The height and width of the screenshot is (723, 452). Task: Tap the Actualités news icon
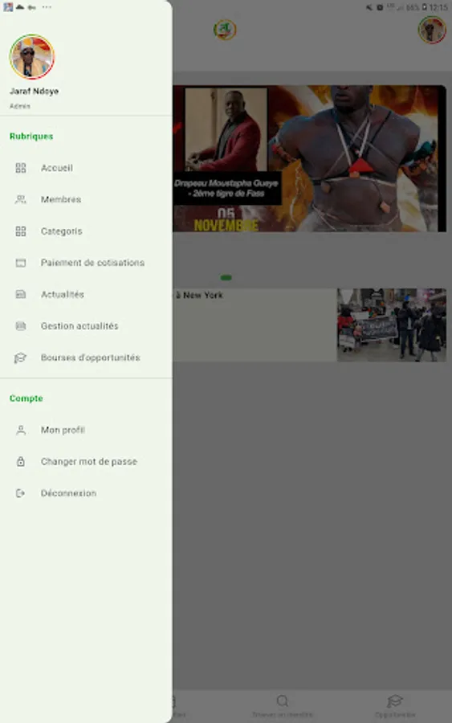[21, 294]
